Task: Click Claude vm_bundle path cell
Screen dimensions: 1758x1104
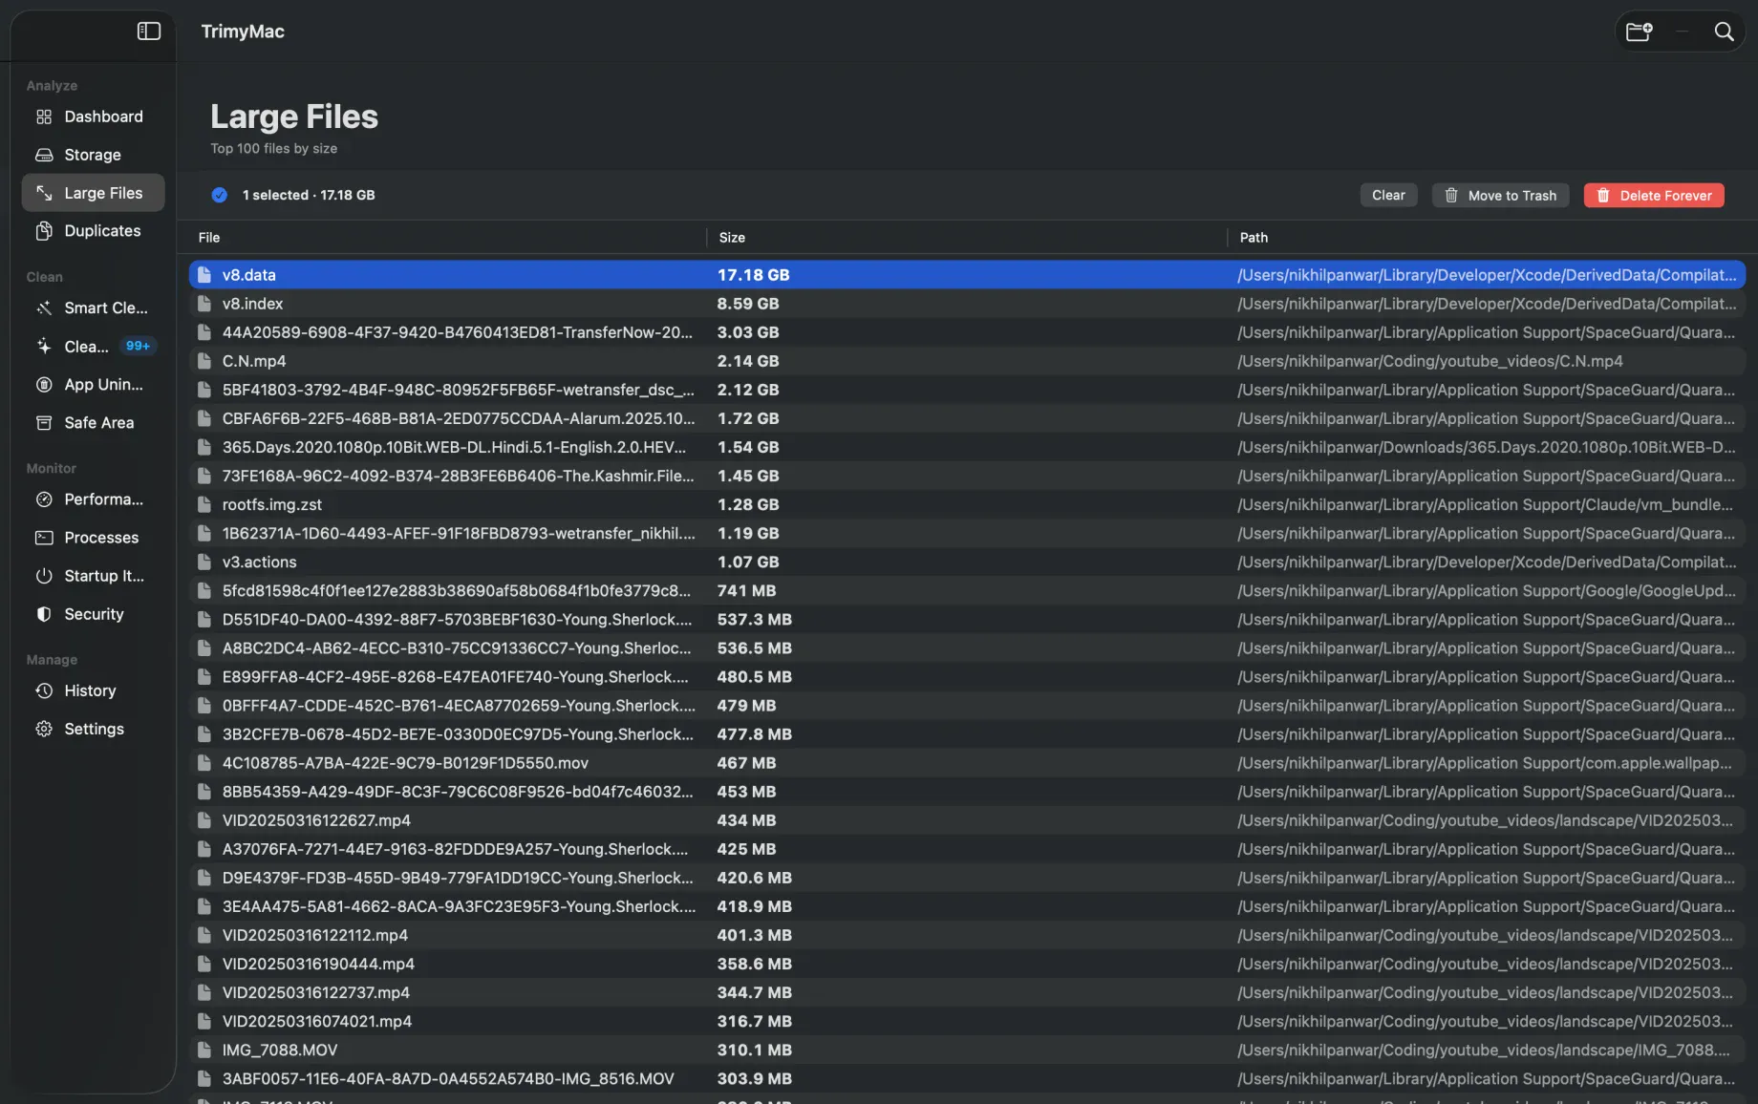Action: 1485,504
